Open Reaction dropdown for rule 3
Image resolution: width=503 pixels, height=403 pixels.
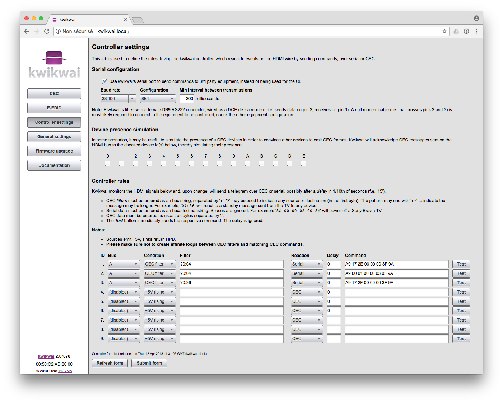(x=307, y=283)
